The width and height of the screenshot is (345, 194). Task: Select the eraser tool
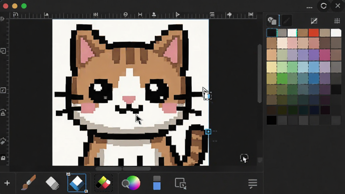tap(52, 183)
